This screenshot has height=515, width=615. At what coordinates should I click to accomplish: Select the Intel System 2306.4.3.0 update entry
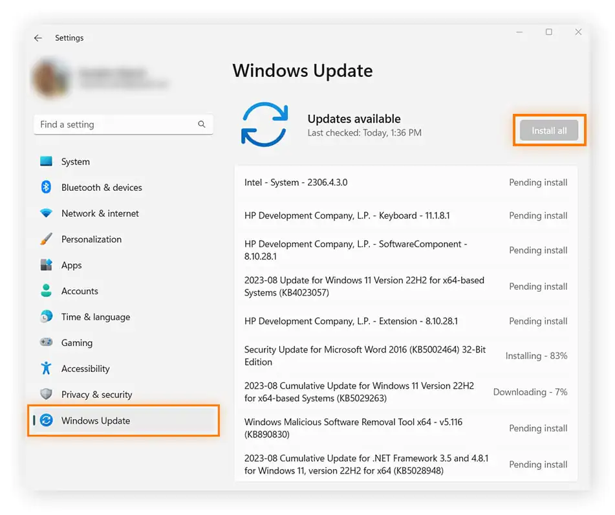pyautogui.click(x=297, y=182)
